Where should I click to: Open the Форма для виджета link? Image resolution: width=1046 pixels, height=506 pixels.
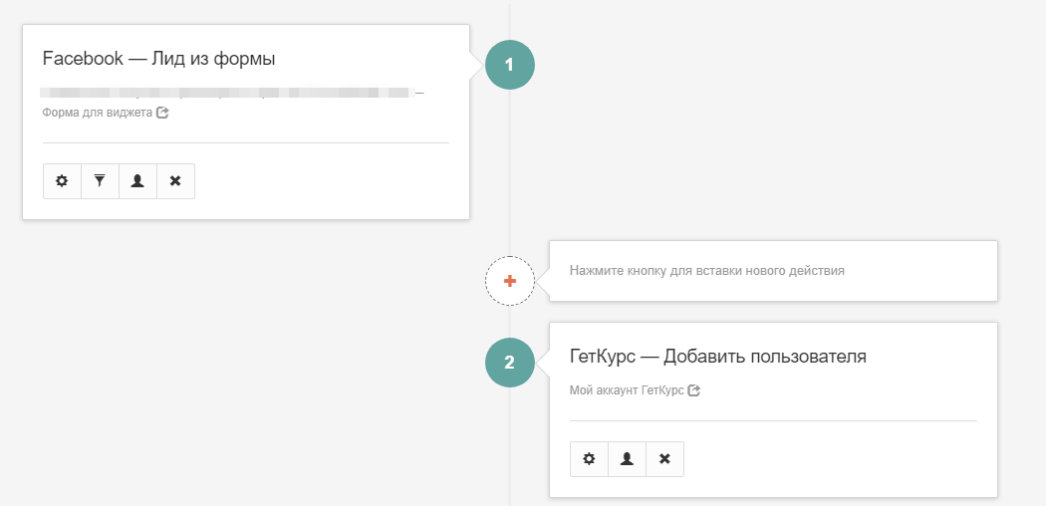(97, 114)
